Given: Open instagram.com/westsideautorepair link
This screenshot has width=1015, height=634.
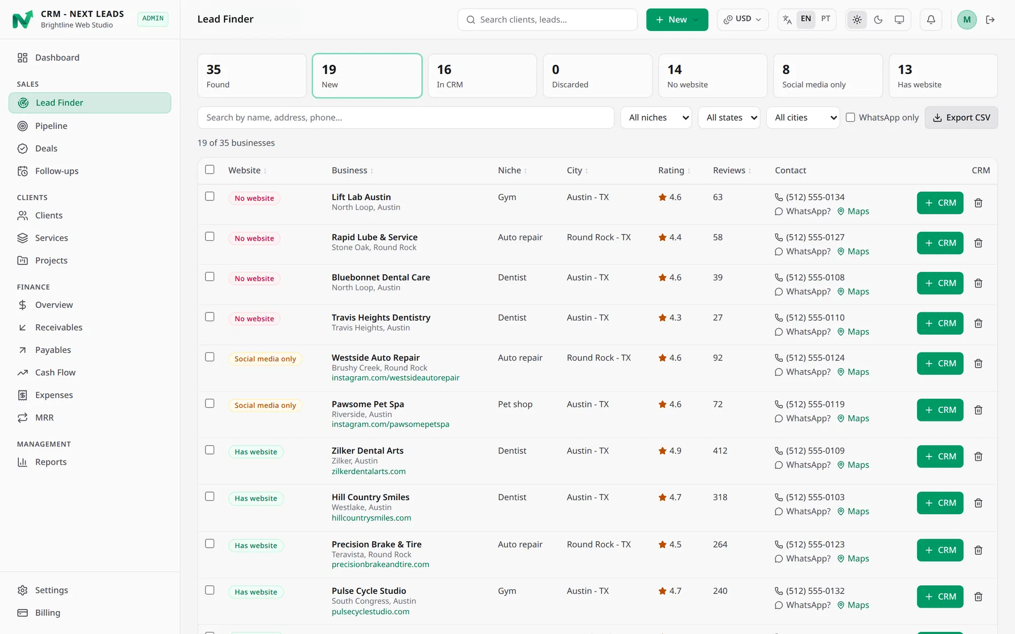Looking at the screenshot, I should coord(395,378).
